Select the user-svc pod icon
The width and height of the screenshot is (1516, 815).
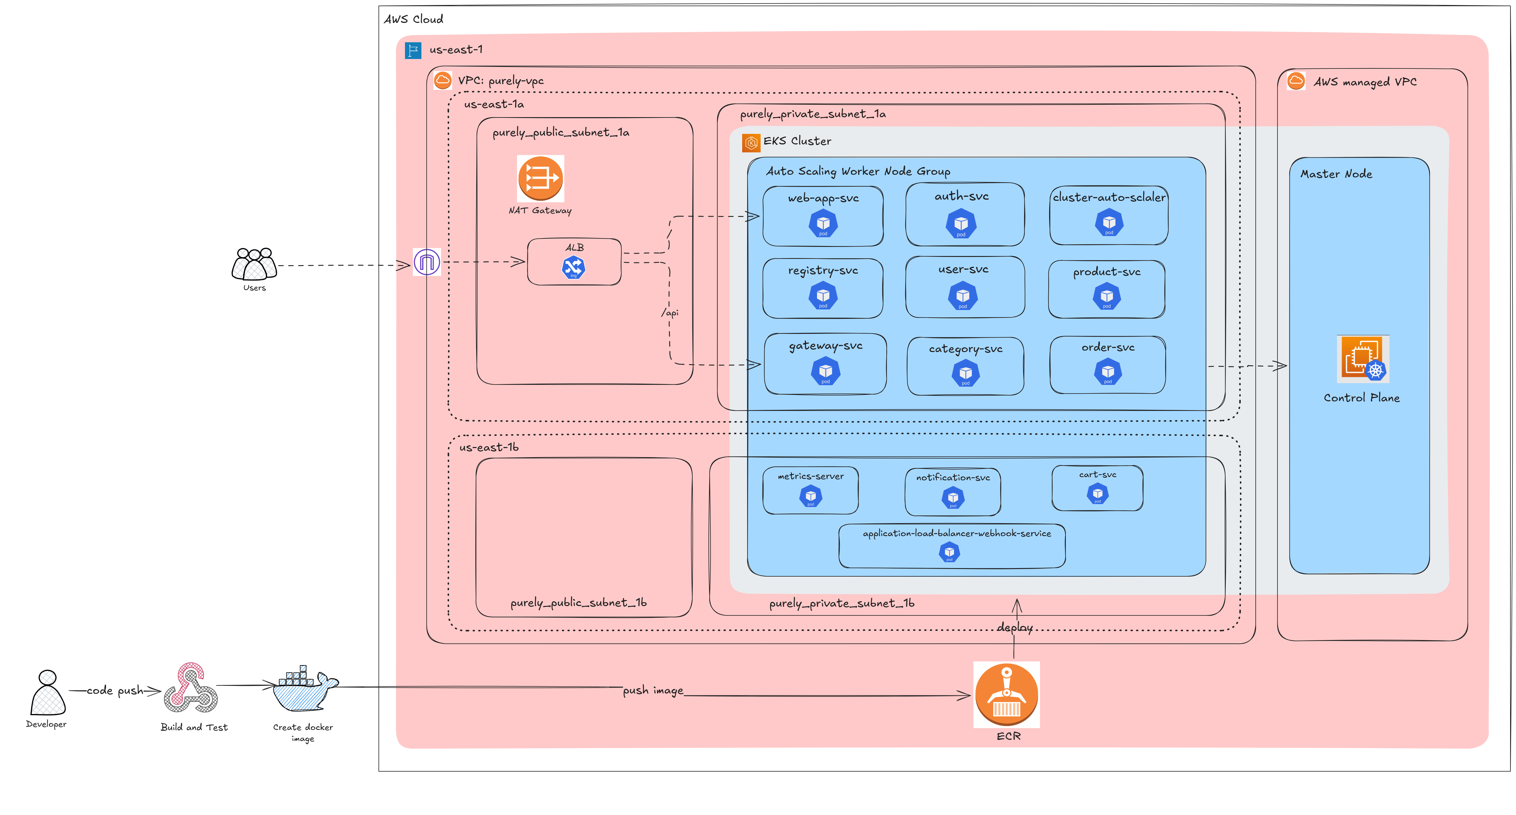[963, 296]
